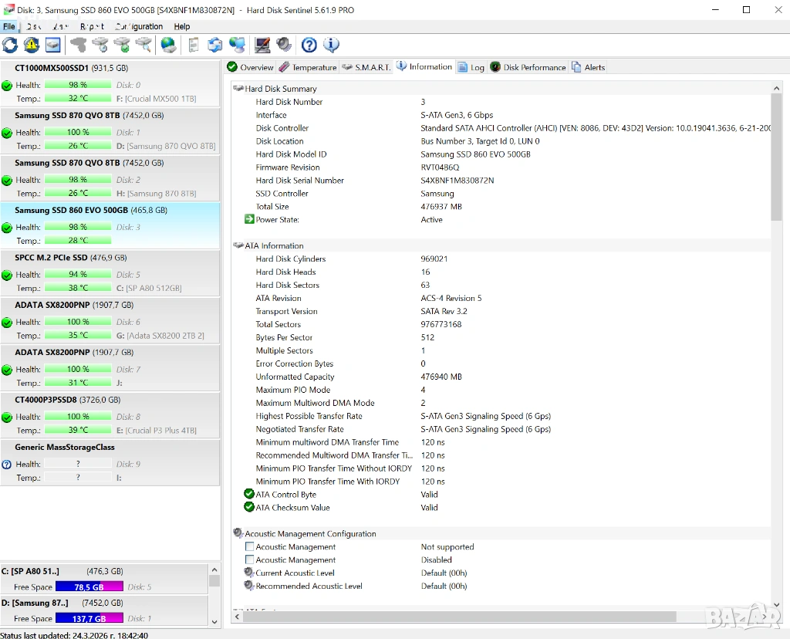Viewport: 790px width, 639px height.
Task: Switch to the Disk Performance tab
Action: (527, 67)
